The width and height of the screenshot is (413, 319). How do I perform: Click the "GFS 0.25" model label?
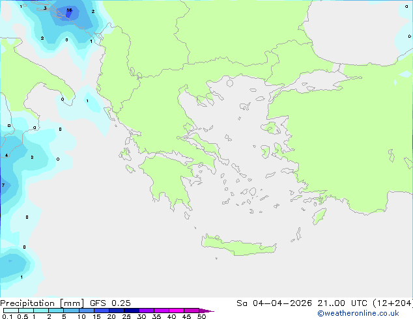click(x=110, y=303)
